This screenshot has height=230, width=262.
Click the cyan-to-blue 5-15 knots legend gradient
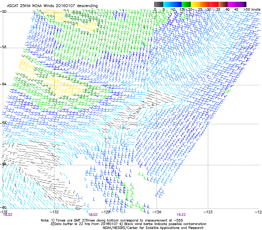[172, 4]
